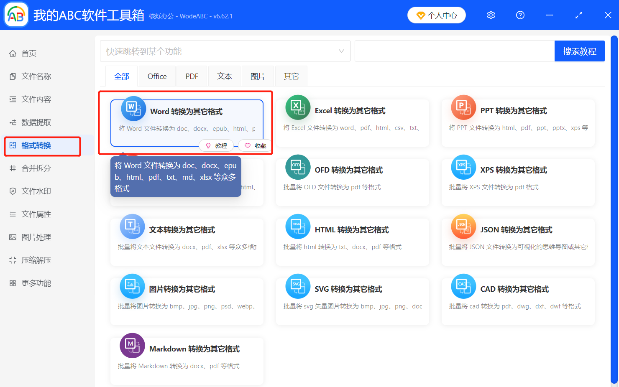The image size is (619, 387).
Task: Select the 压缩解压 sidebar item
Action: 36,260
